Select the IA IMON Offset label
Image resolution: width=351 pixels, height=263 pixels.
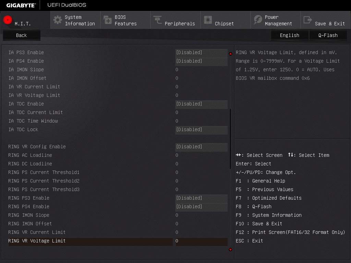pyautogui.click(x=27, y=78)
